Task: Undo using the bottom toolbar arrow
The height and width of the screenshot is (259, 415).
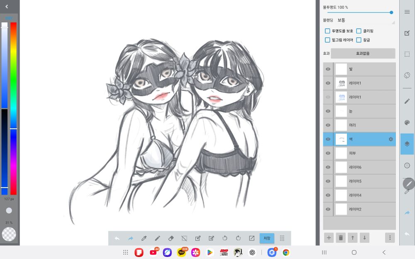Action: pos(117,238)
